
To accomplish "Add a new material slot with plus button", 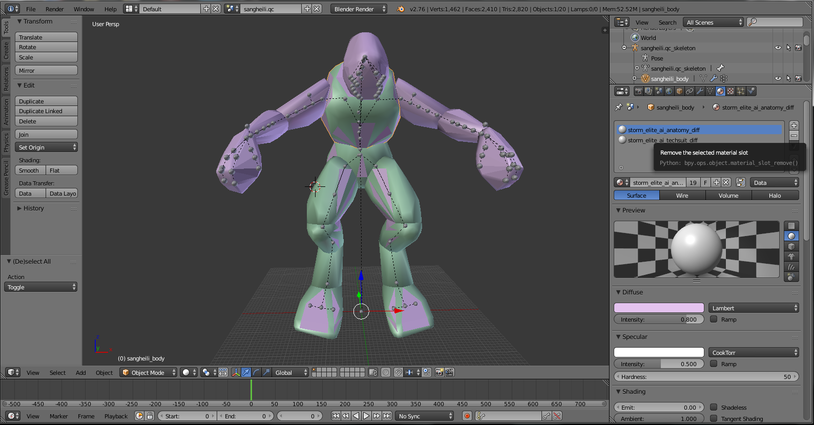I will tap(794, 125).
